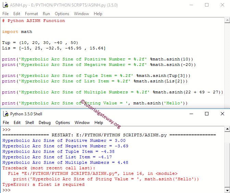The image size is (230, 193).
Task: Close the ASINH.py editor window
Action: pyautogui.click(x=222, y=5)
